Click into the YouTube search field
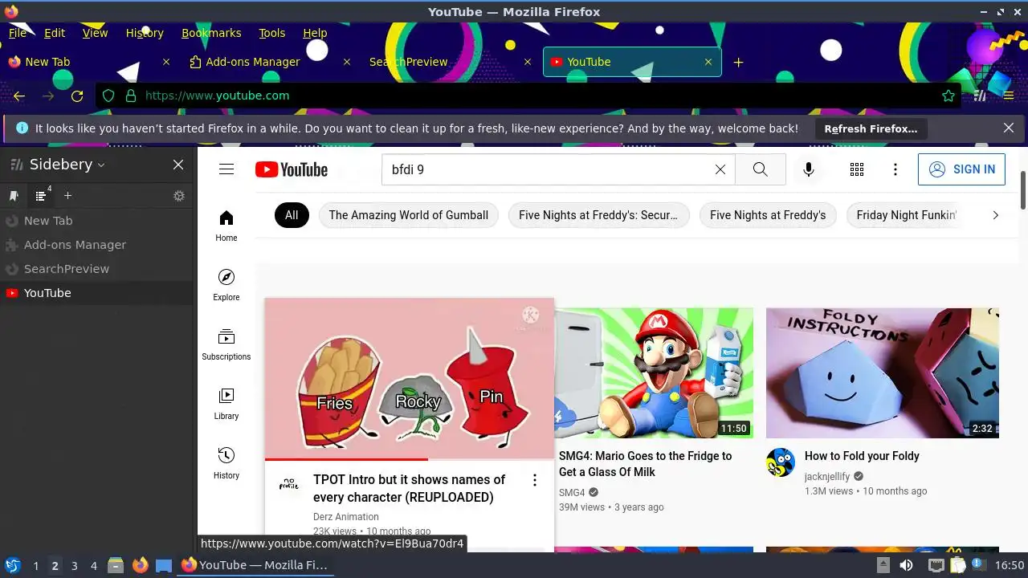1028x578 pixels. 548,169
